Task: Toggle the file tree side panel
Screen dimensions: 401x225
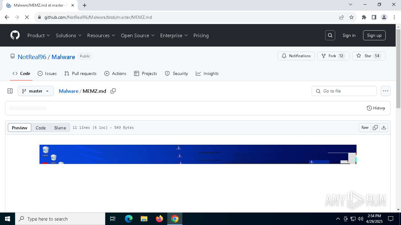Action: [10, 91]
